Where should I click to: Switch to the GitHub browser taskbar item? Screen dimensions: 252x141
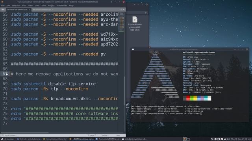tap(29, 139)
